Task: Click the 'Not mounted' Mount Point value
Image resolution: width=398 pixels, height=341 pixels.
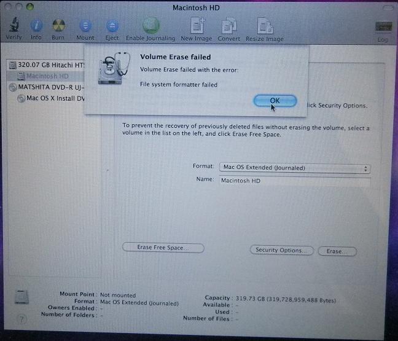Action: [x=118, y=295]
